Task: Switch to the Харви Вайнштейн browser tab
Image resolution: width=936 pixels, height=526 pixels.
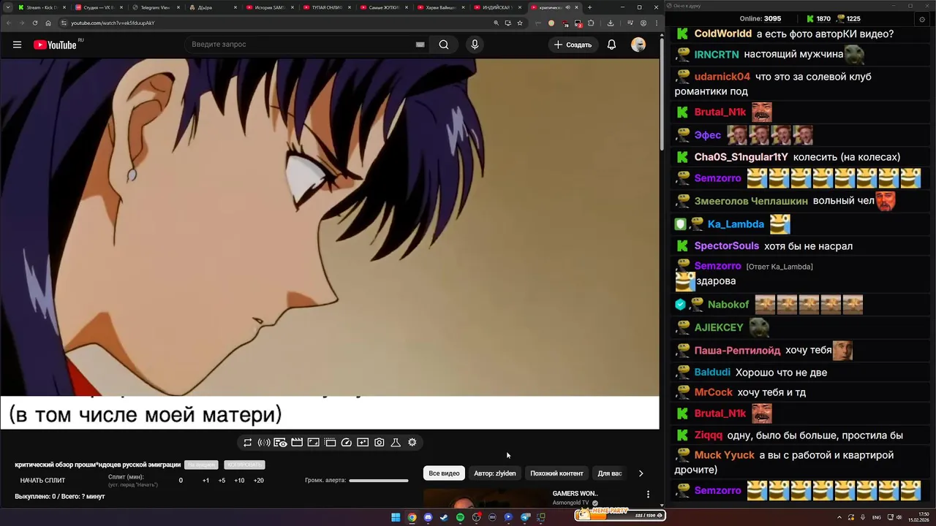Action: (440, 7)
